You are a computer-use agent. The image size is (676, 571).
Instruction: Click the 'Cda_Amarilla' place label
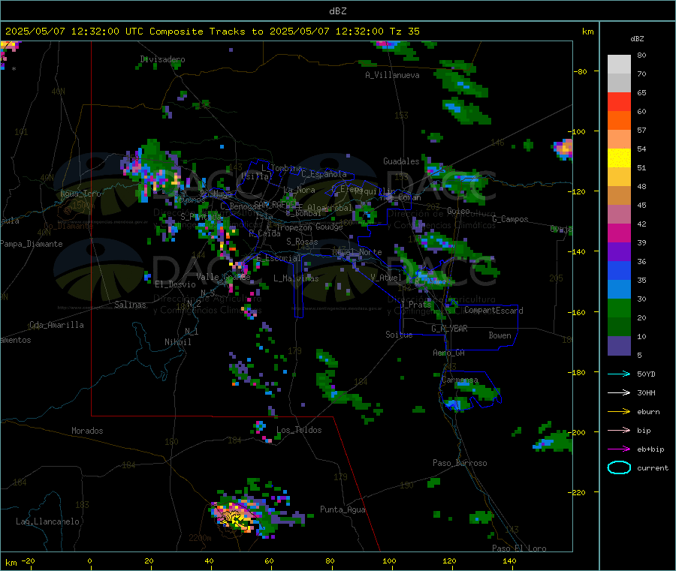[x=56, y=325]
